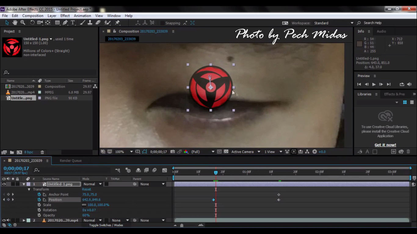The image size is (417, 234).
Task: Select the Brush tool
Action: click(x=82, y=23)
